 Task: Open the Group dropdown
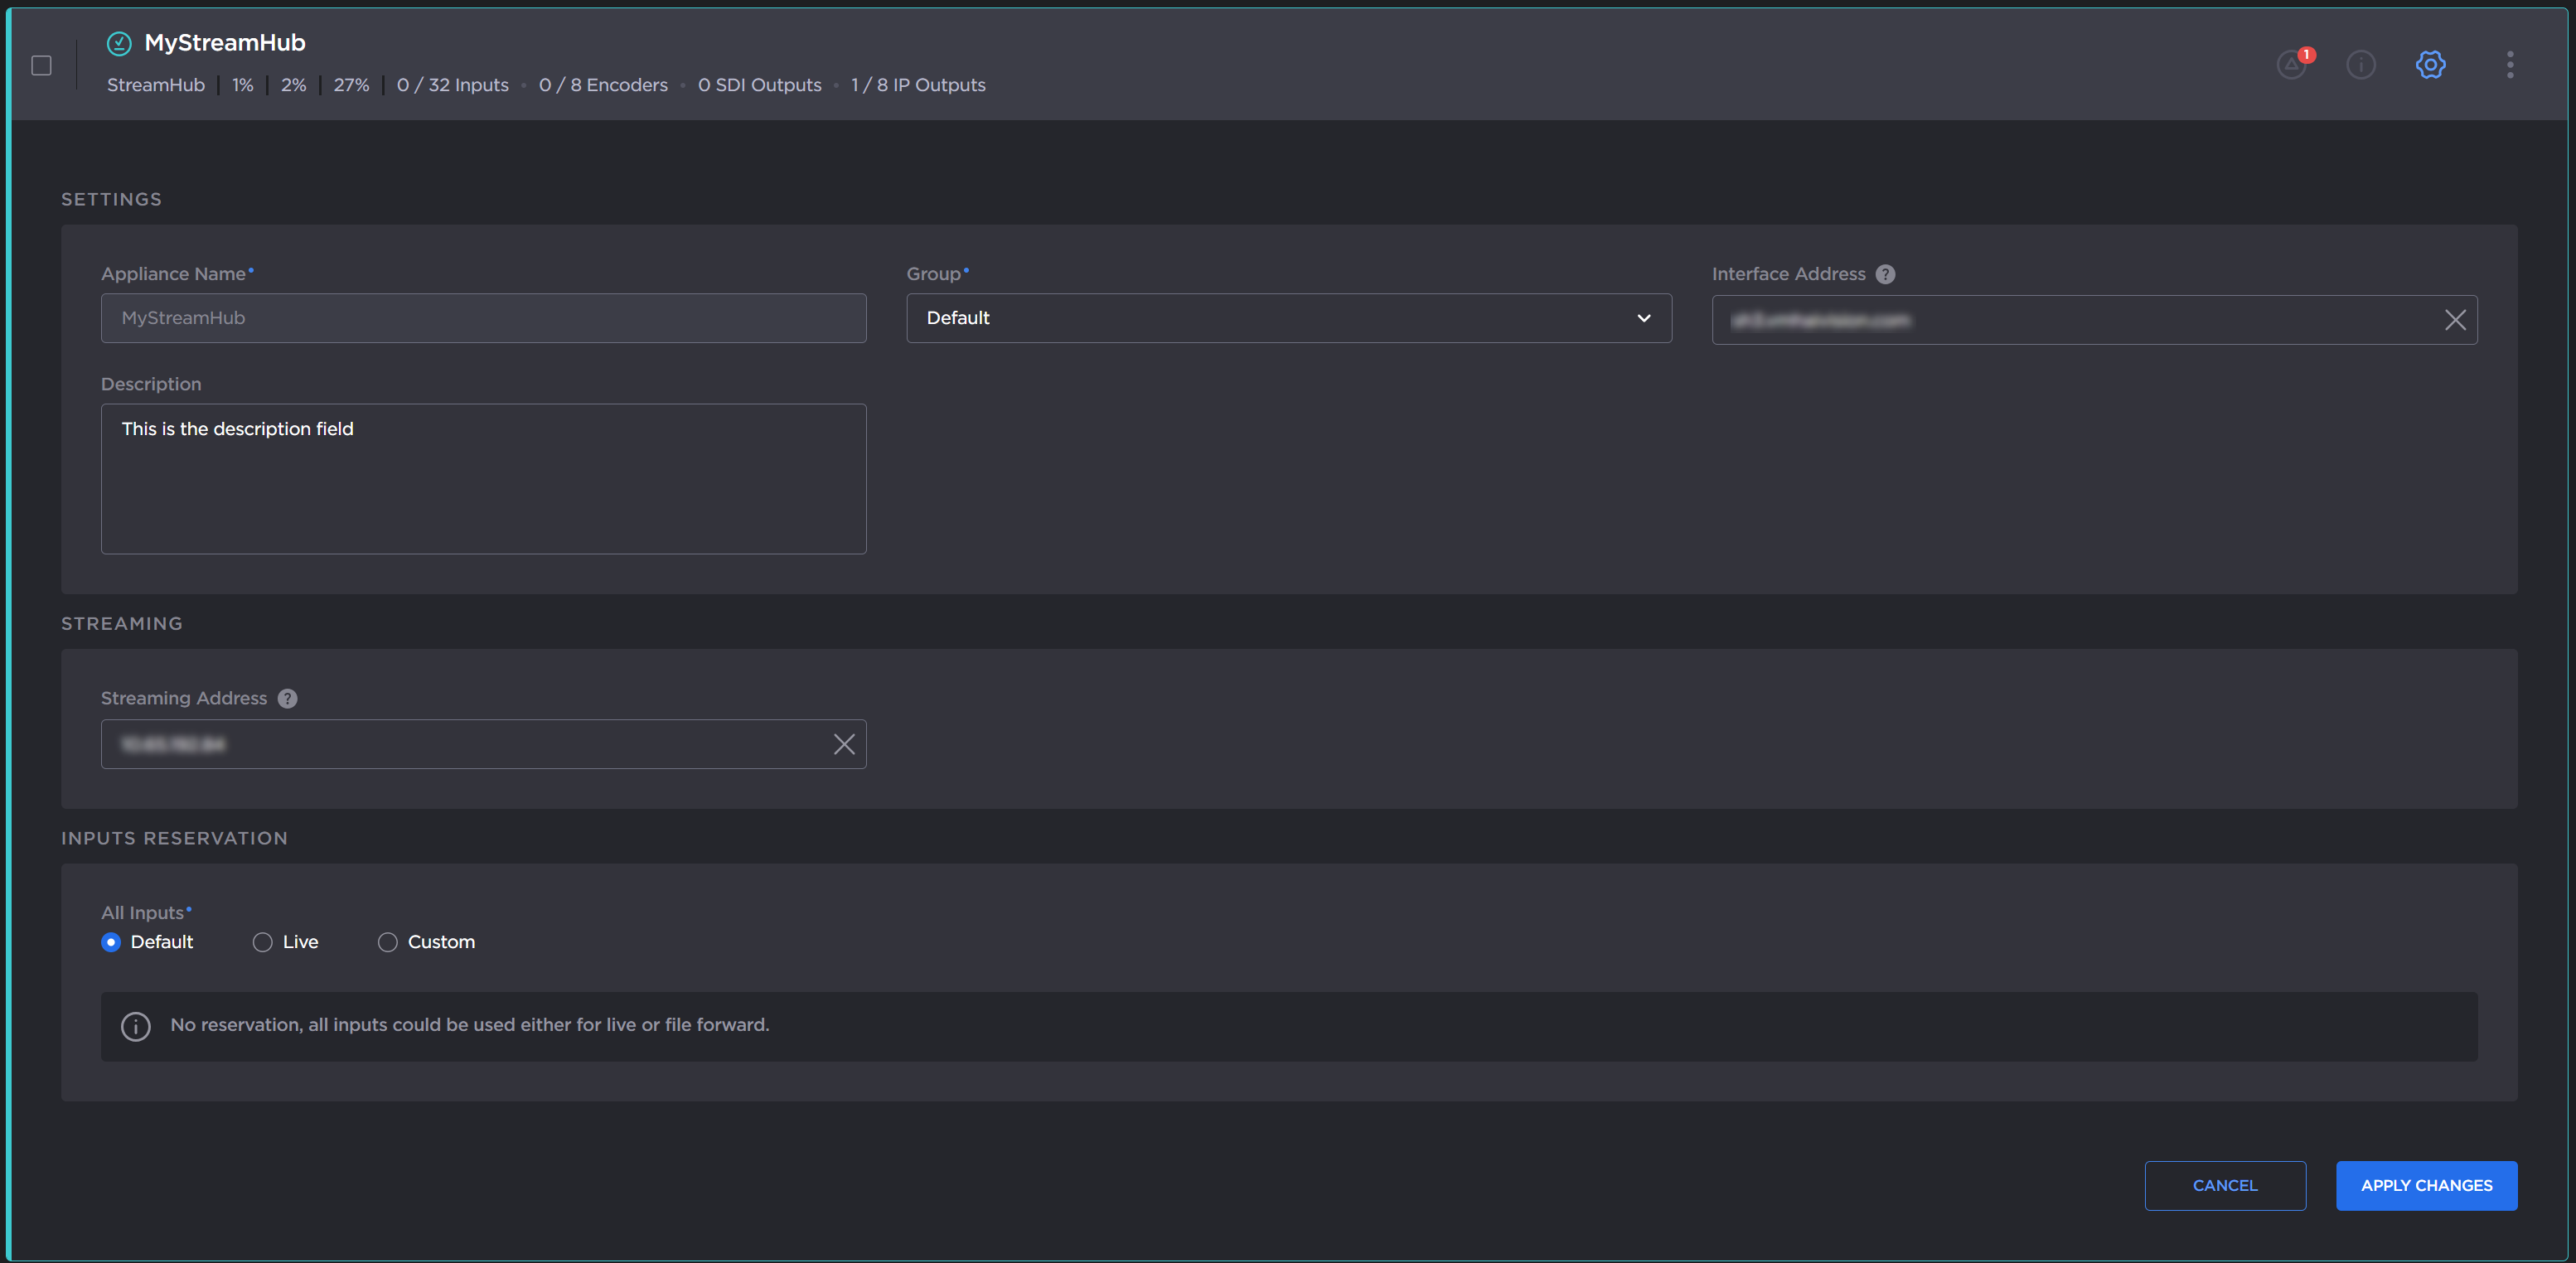pos(1288,318)
